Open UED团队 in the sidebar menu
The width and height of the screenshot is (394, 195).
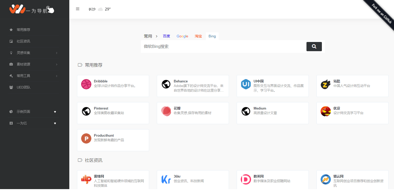tap(24, 87)
